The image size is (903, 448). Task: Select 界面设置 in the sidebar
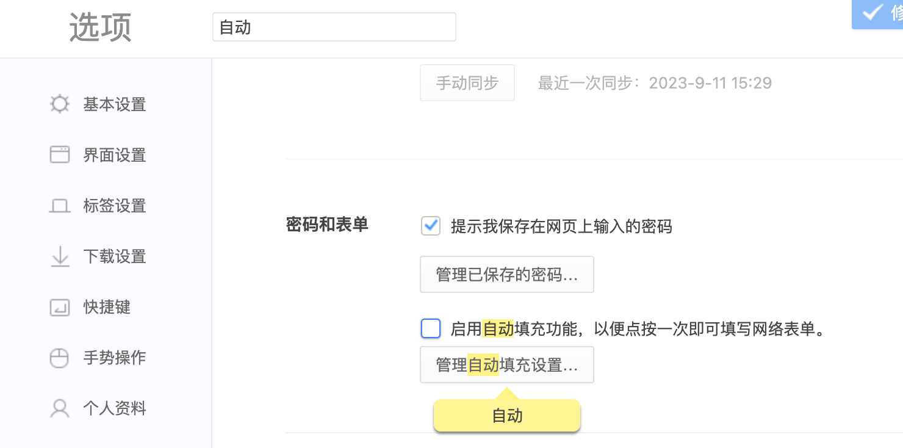click(x=115, y=155)
